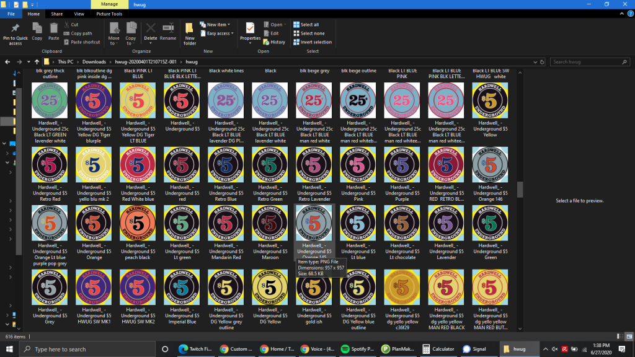This screenshot has width=635, height=357.
Task: Switch to the View ribbon tab
Action: click(79, 14)
